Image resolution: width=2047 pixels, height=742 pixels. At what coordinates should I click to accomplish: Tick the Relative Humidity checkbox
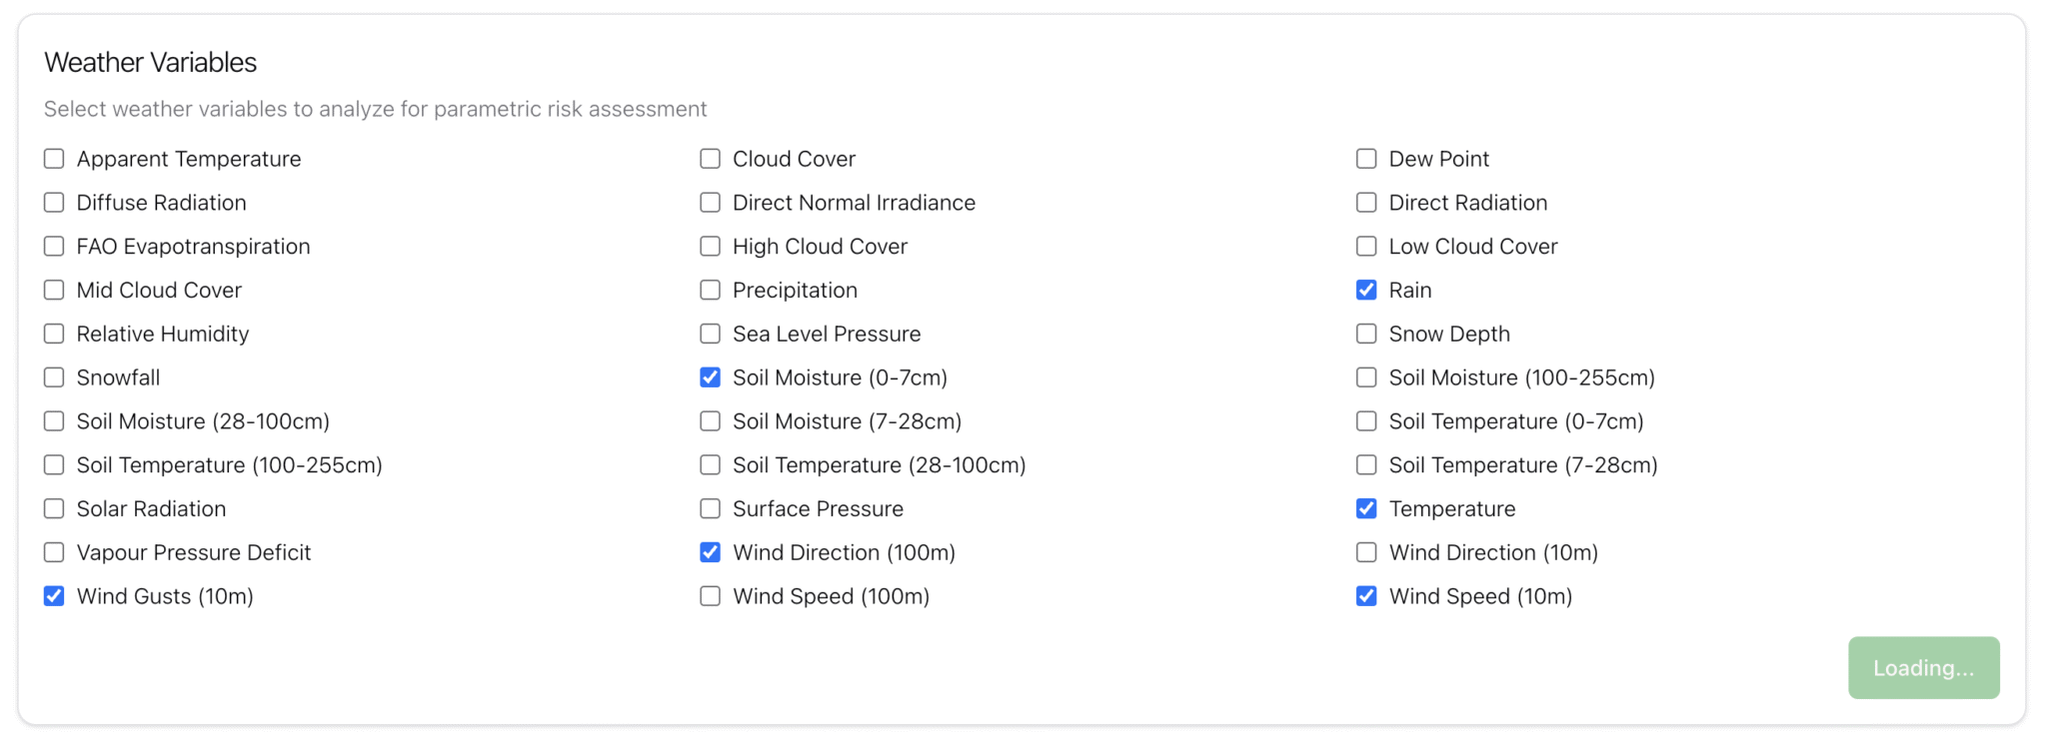coord(54,334)
